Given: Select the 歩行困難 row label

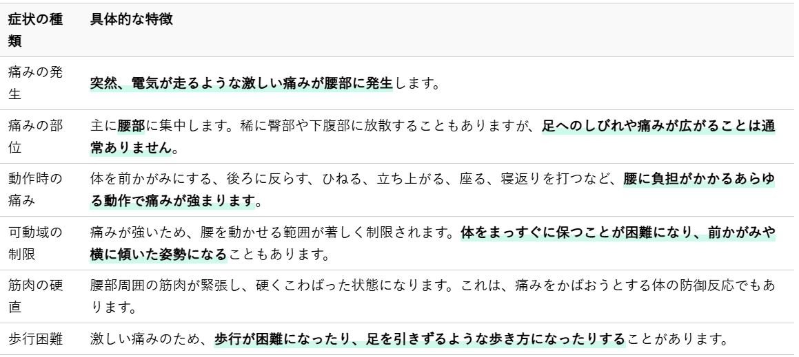Looking at the screenshot, I should 36,338.
